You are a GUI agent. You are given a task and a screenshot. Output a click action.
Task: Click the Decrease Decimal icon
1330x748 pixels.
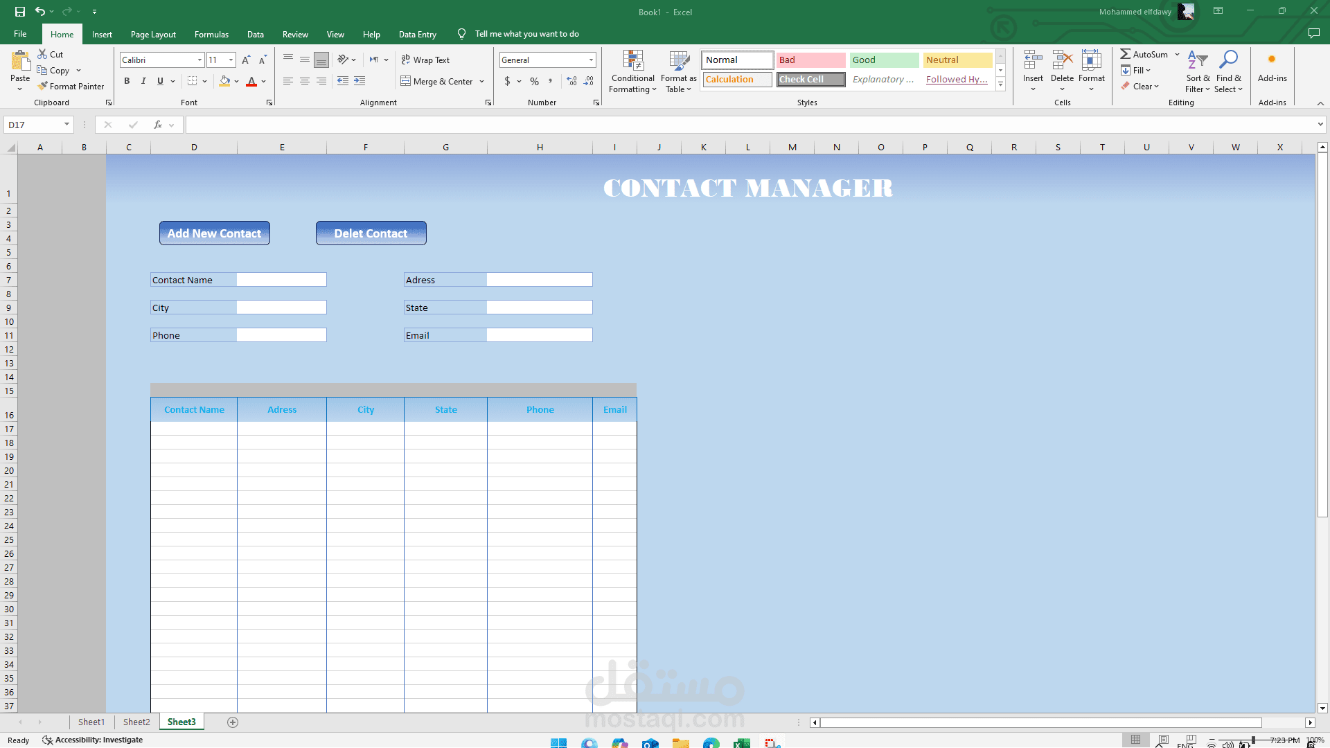(x=589, y=81)
